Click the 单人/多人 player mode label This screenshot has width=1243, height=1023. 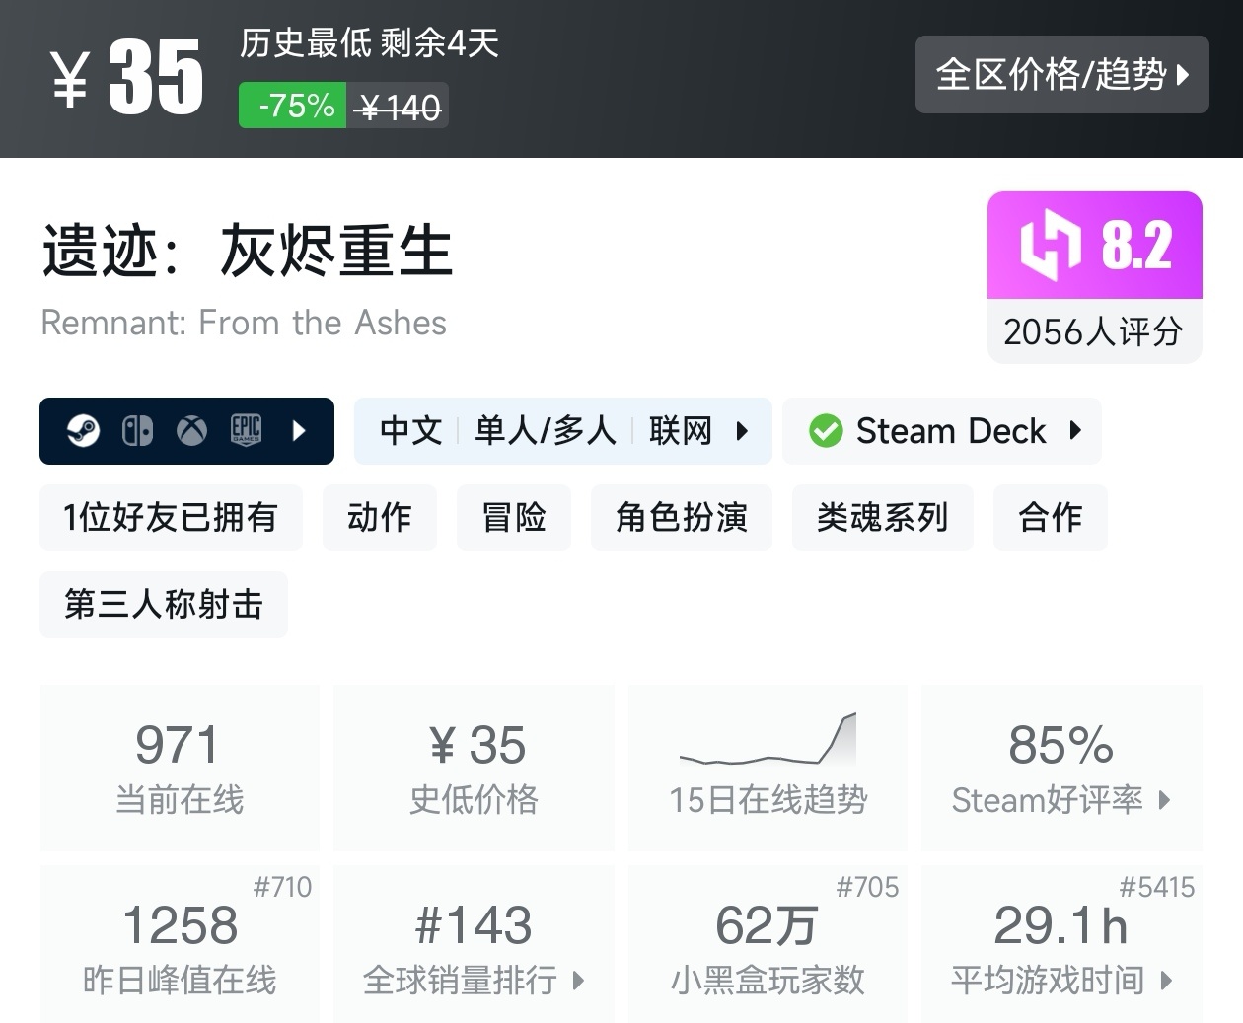(546, 431)
